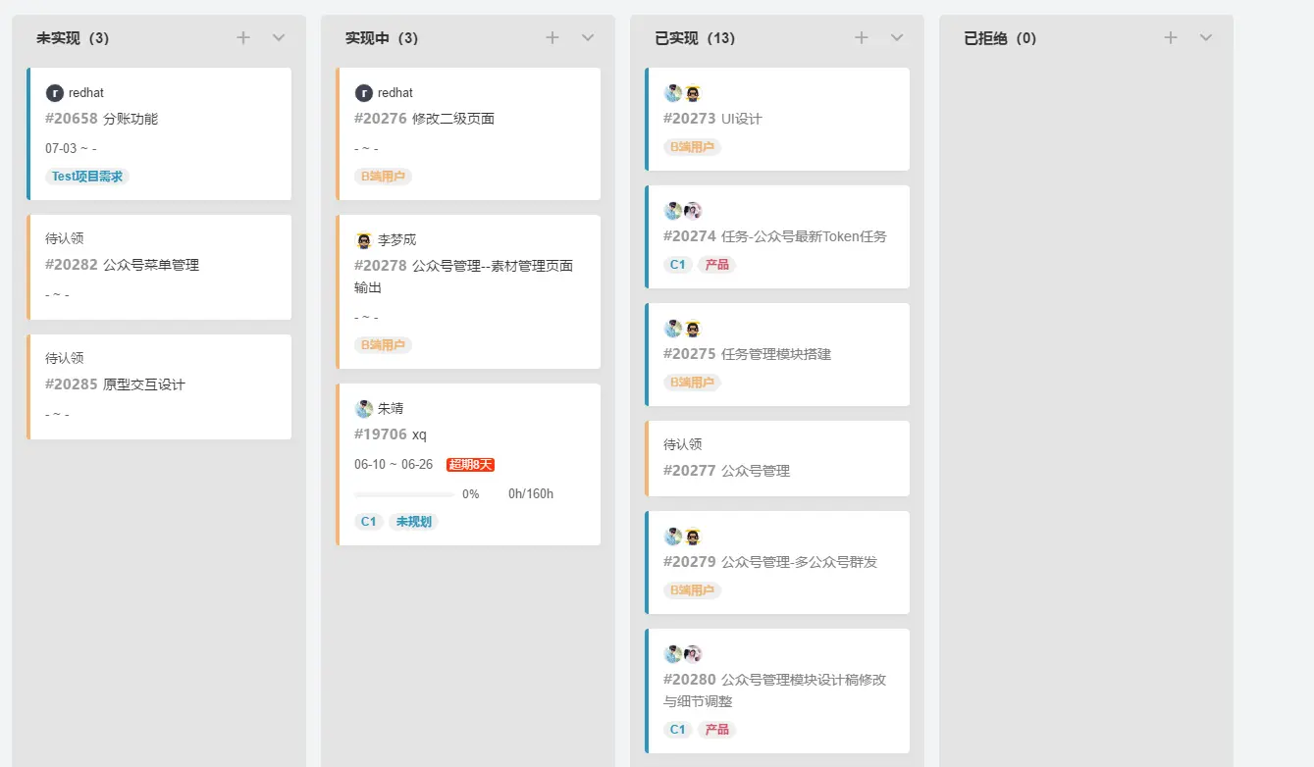Click the add icon in 未实现 column header
The width and height of the screenshot is (1314, 767).
click(242, 37)
